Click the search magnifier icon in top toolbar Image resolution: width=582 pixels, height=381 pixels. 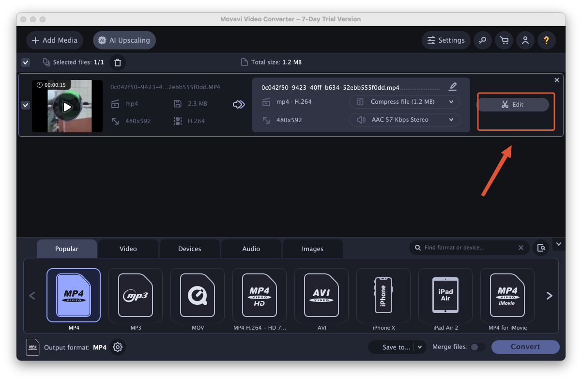[x=482, y=40]
